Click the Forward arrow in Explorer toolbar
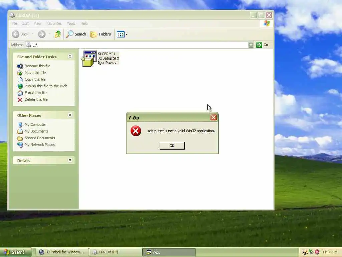Viewport: 342px width, 257px height. pos(42,34)
